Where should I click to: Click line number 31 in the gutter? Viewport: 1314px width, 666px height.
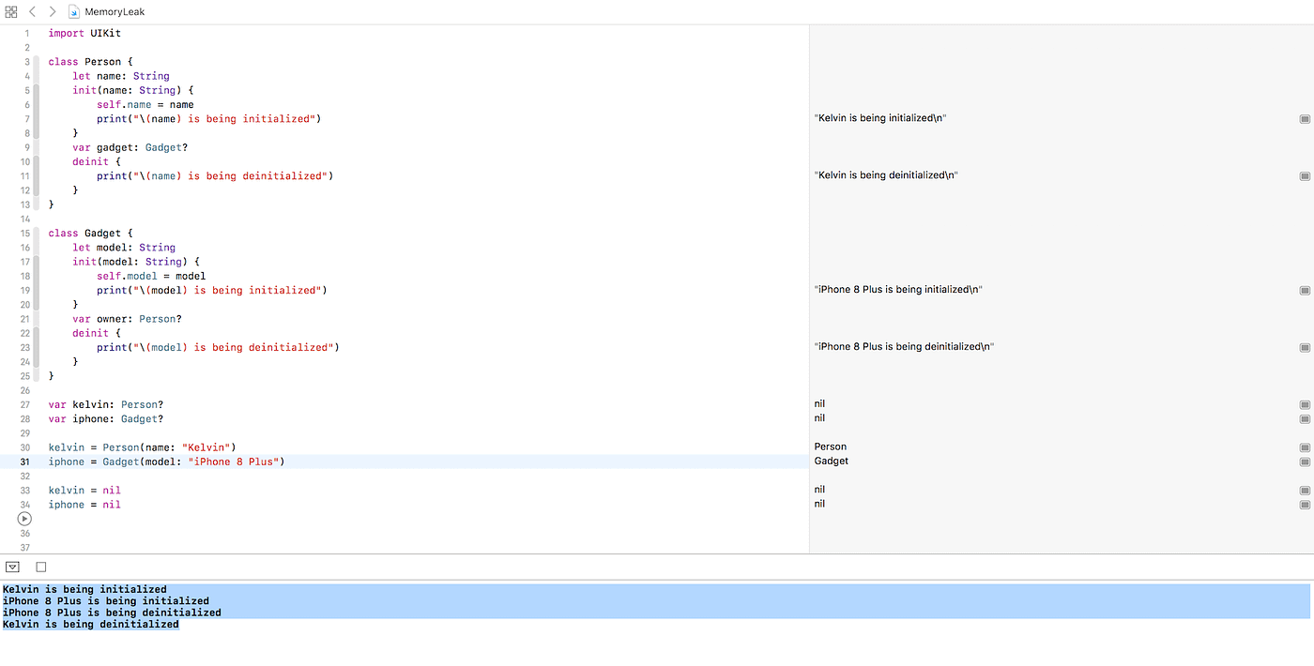click(x=24, y=461)
